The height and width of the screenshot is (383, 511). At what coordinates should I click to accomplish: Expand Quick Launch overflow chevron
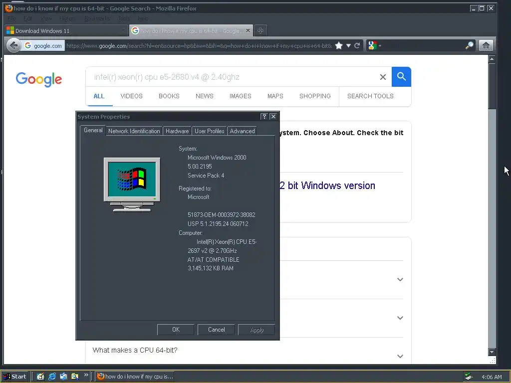point(86,375)
